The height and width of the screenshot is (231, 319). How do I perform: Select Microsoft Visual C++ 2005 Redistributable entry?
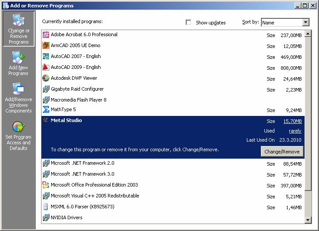173,196
